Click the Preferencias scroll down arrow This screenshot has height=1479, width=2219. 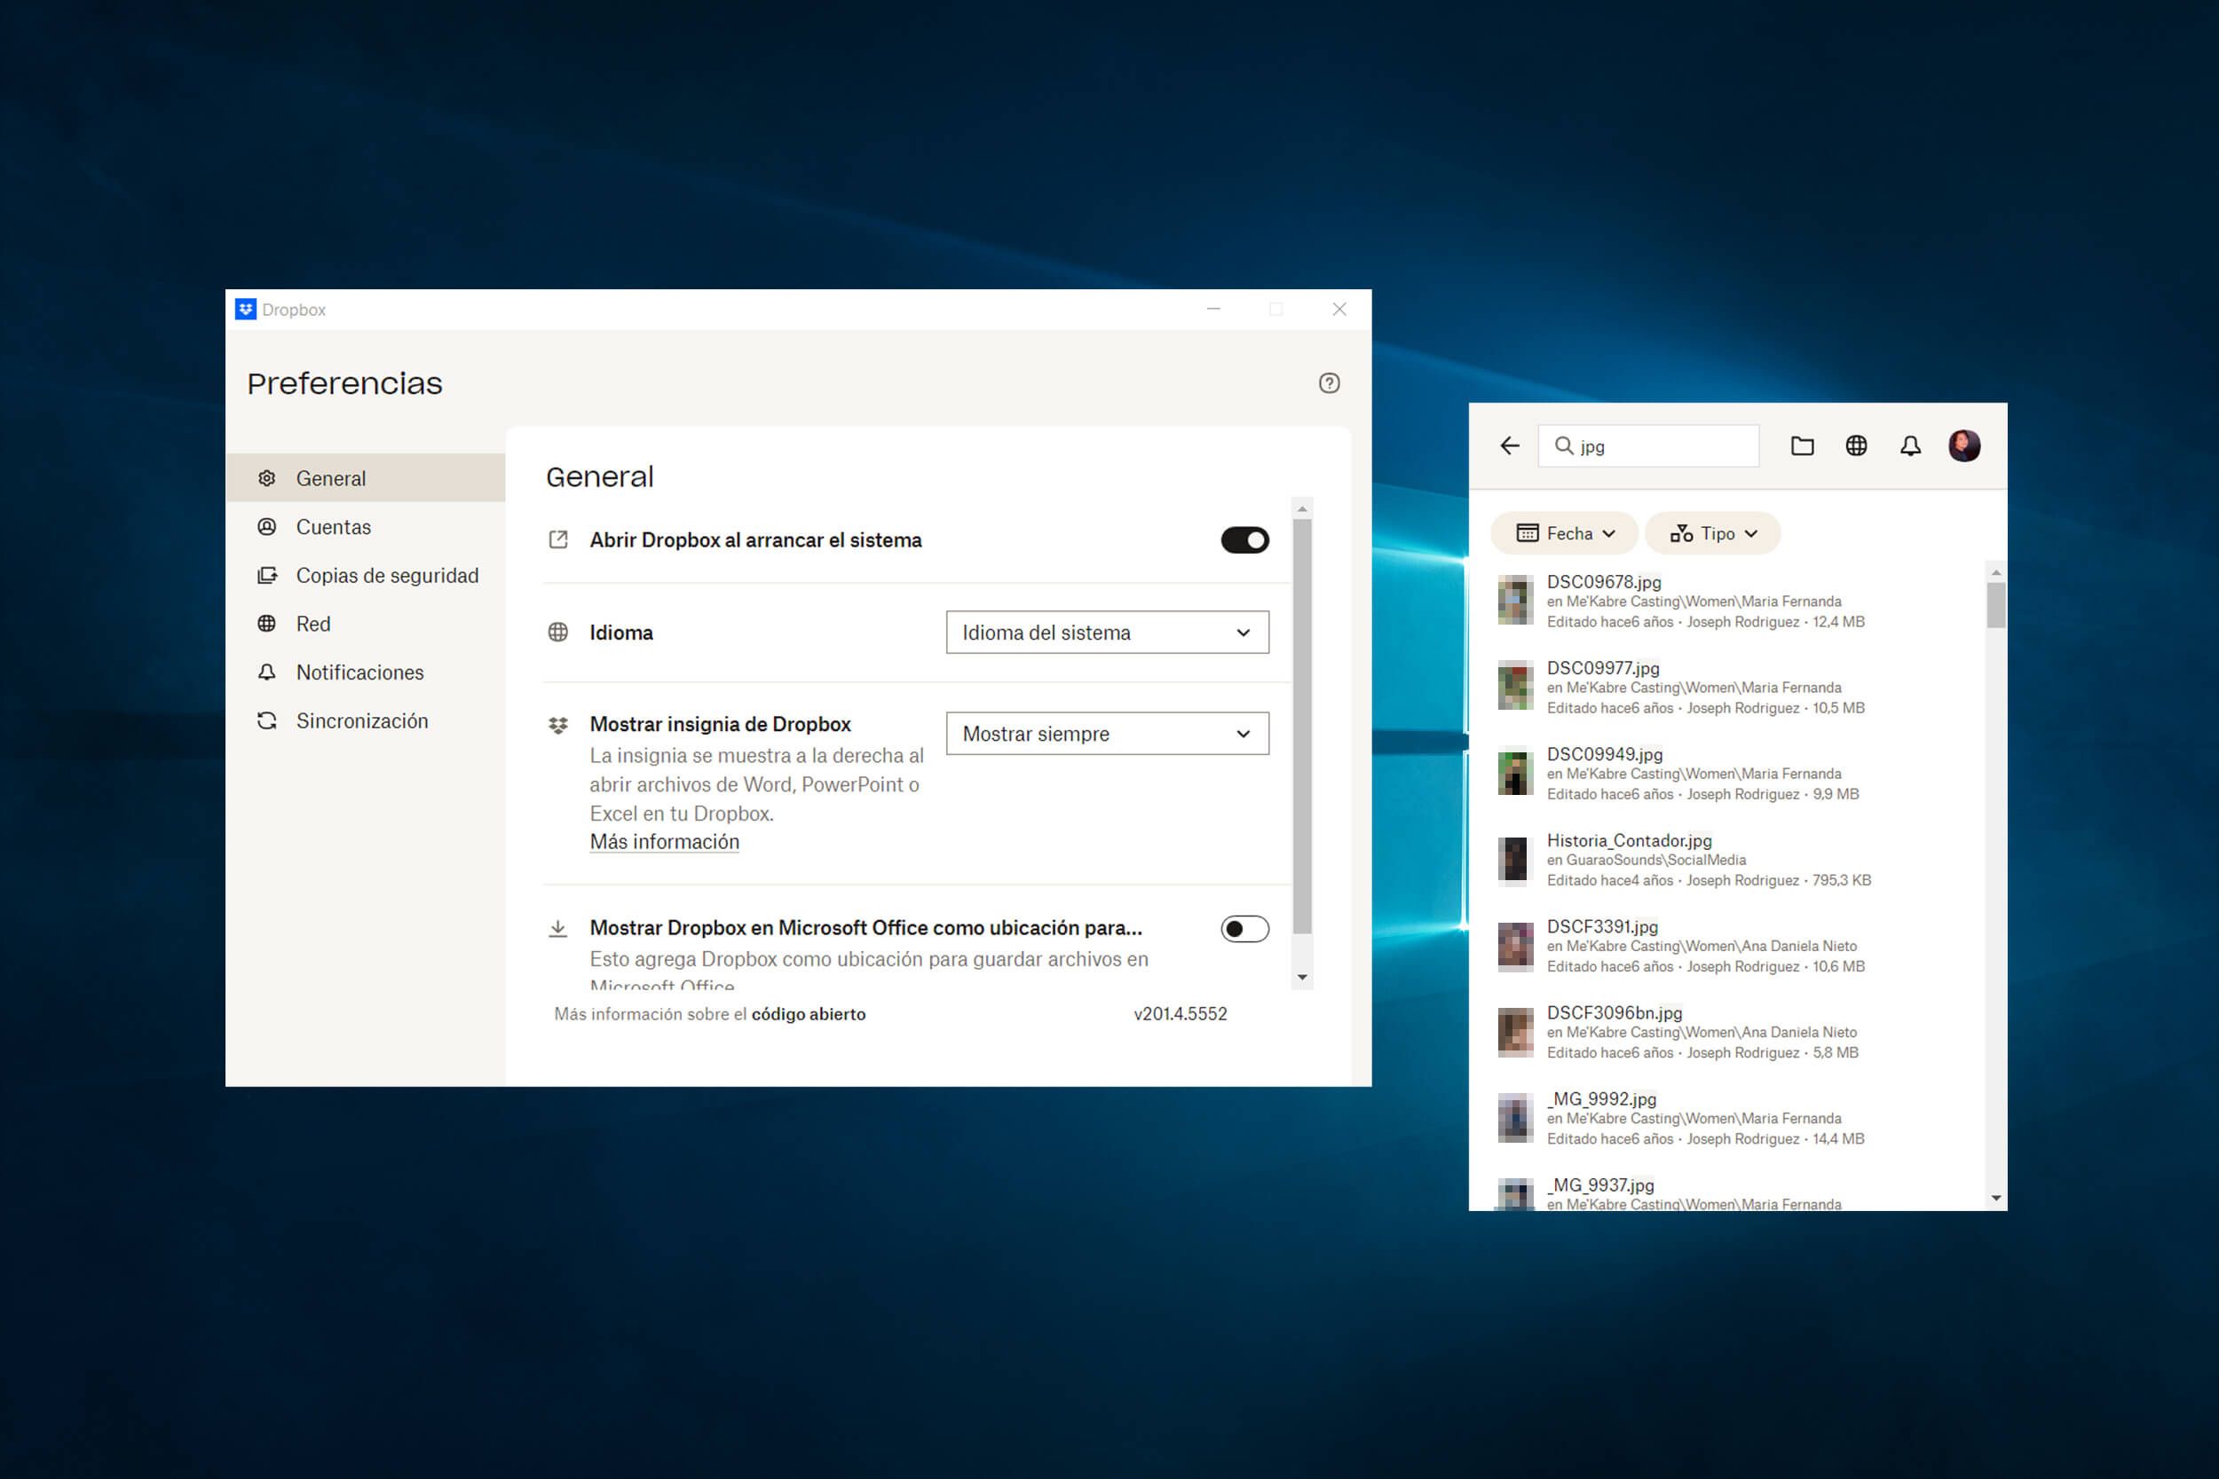coord(1303,977)
